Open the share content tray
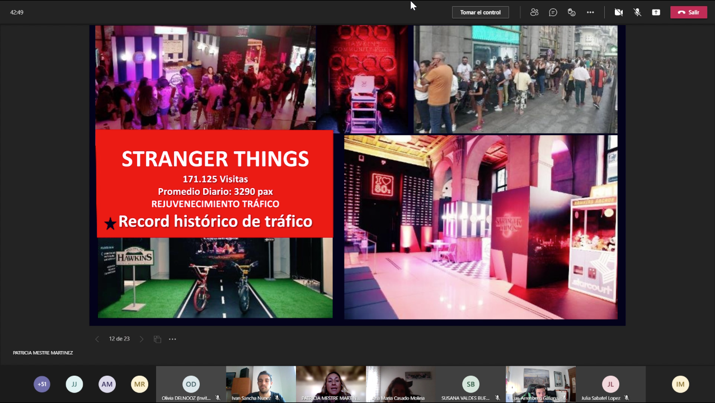The height and width of the screenshot is (403, 715). 656,12
